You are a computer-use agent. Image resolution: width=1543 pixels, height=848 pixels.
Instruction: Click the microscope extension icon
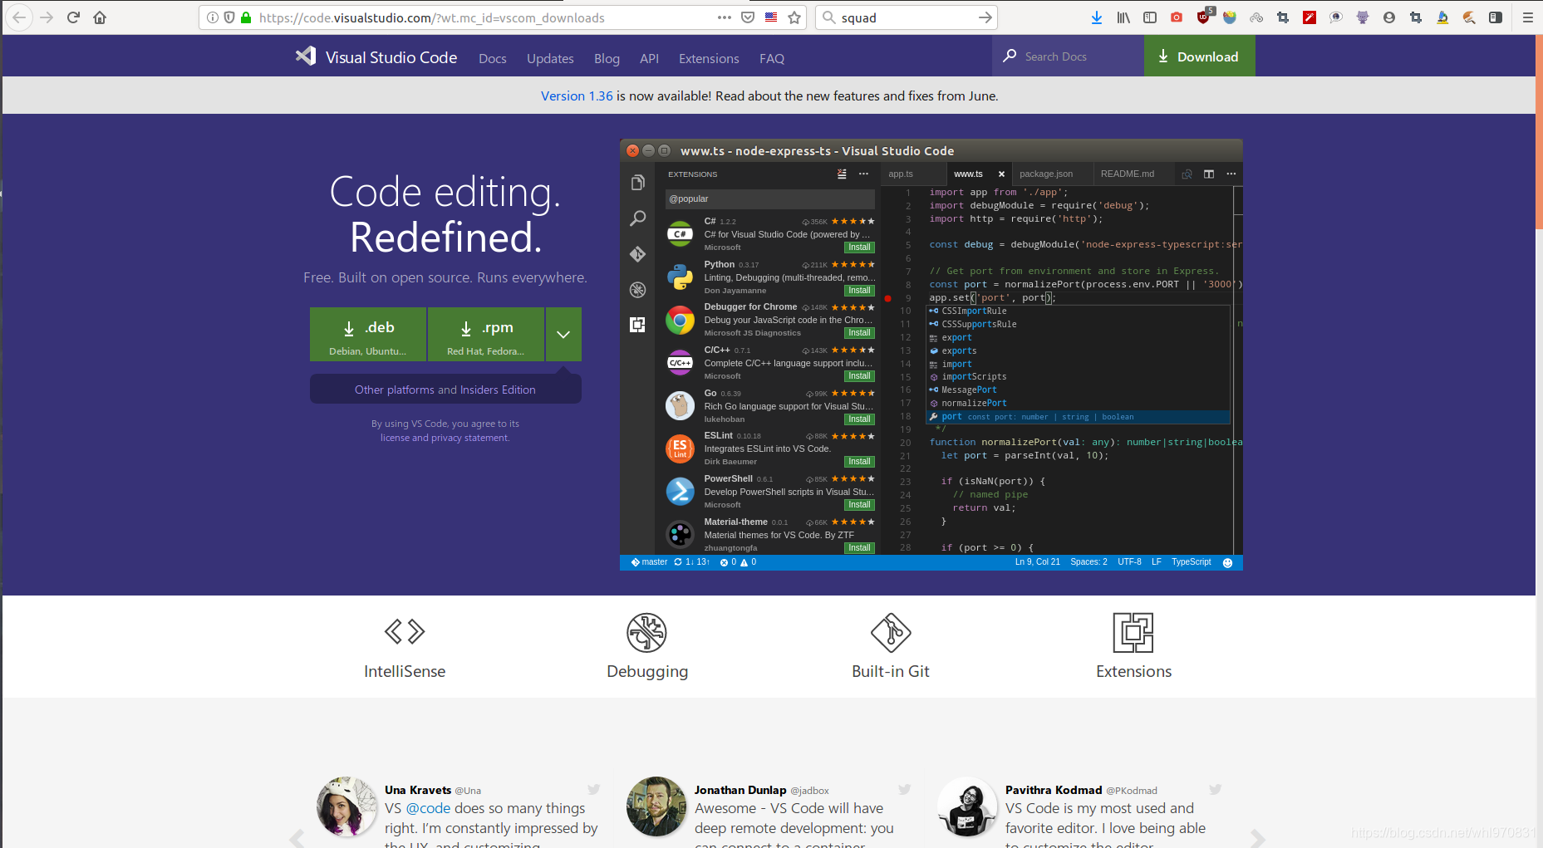[1442, 17]
